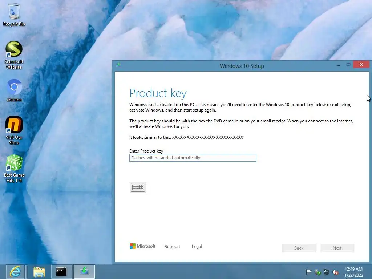Minimize the Windows 10 Setup window

click(339, 65)
